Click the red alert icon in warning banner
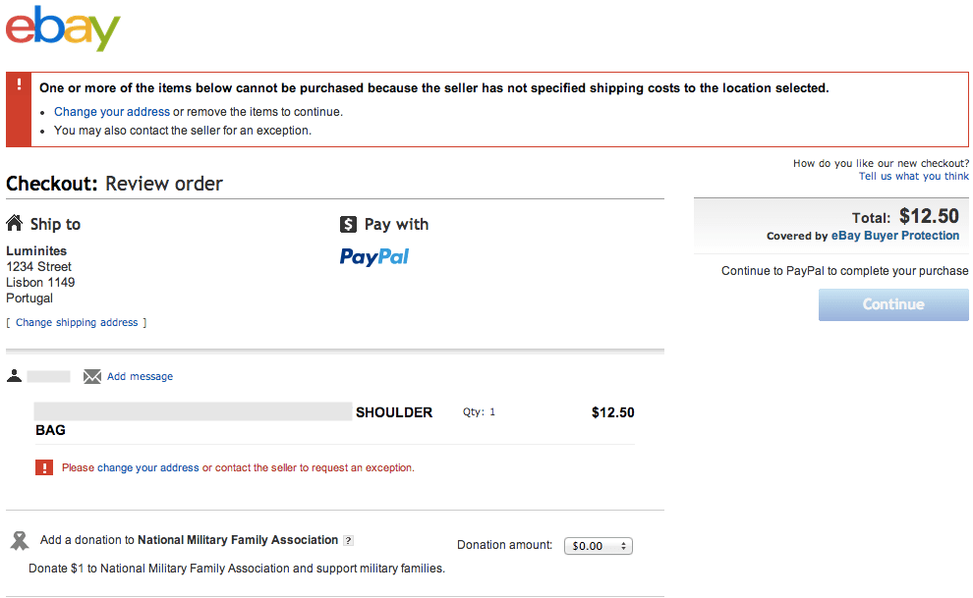 [x=18, y=86]
